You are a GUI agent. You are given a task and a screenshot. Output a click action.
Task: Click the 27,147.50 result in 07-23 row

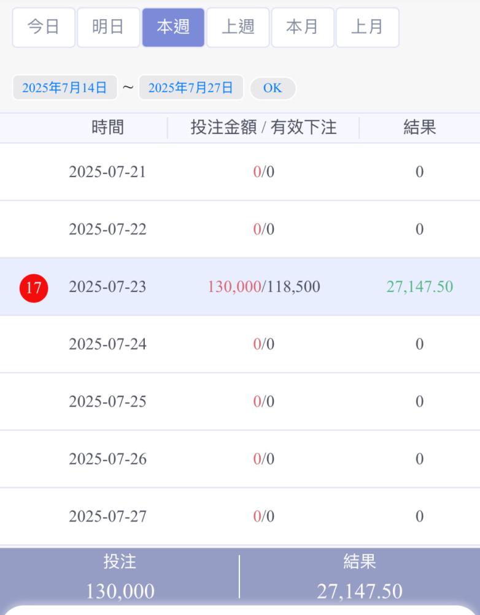(420, 287)
